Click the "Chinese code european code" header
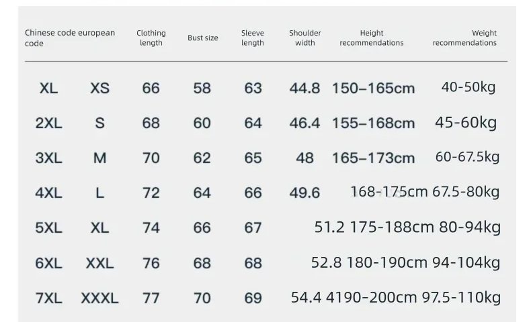This screenshot has width=531, height=322. point(70,38)
